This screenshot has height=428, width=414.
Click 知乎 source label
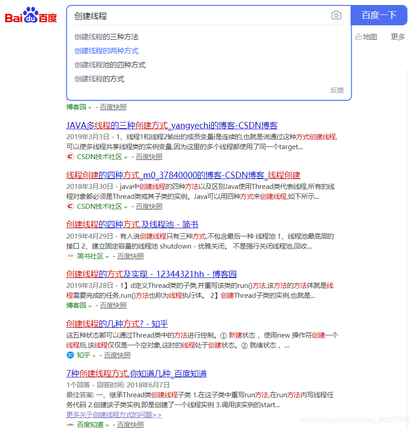(84, 355)
